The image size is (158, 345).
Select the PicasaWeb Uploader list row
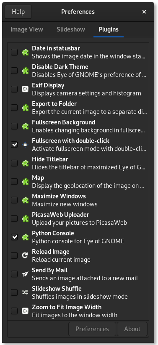coord(78,219)
